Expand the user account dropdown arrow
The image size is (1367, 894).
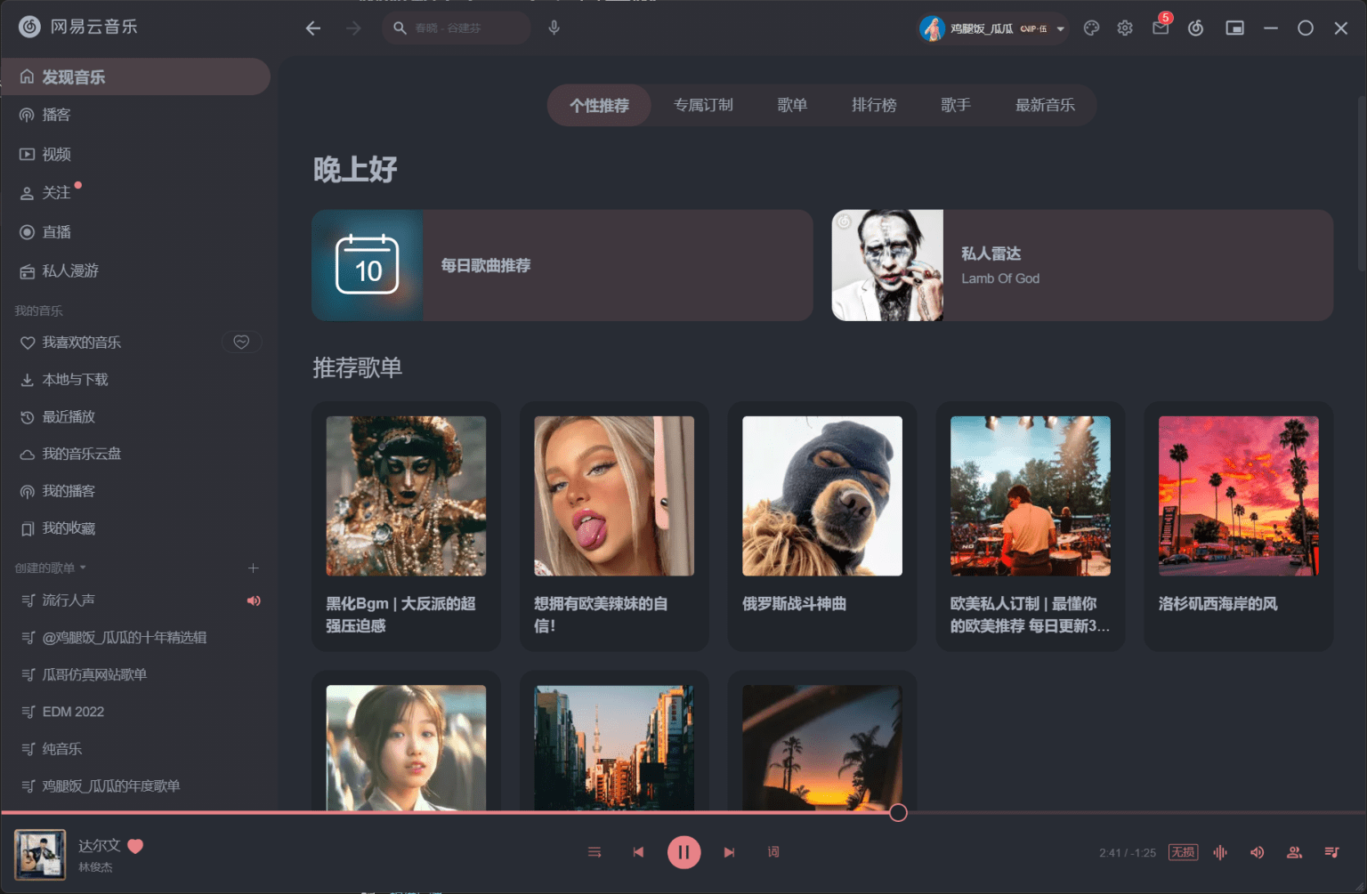(1061, 28)
